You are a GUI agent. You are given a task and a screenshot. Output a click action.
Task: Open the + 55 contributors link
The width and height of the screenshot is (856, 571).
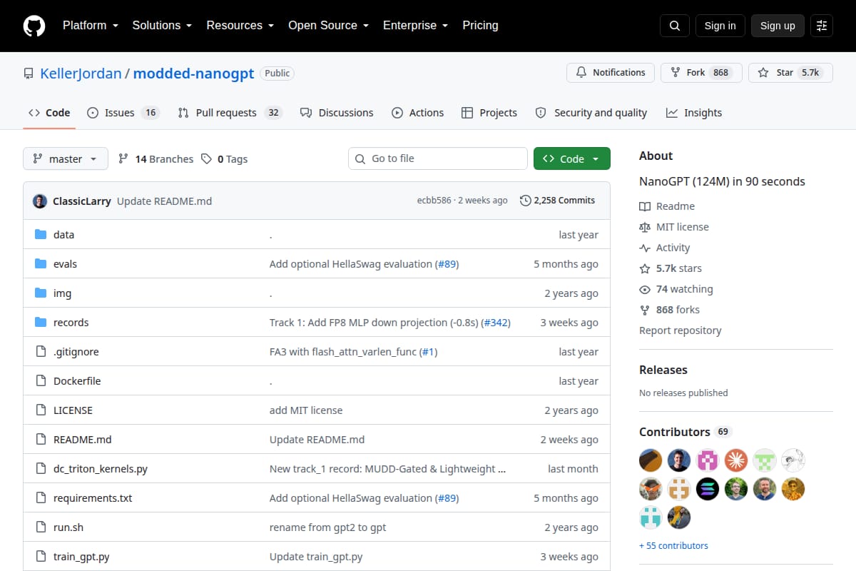click(673, 545)
